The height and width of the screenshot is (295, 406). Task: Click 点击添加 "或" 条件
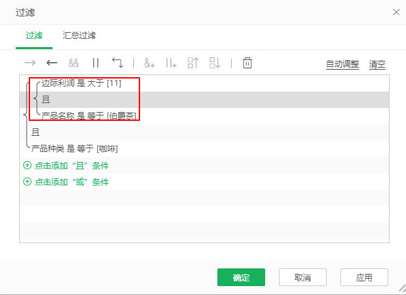[x=66, y=182]
